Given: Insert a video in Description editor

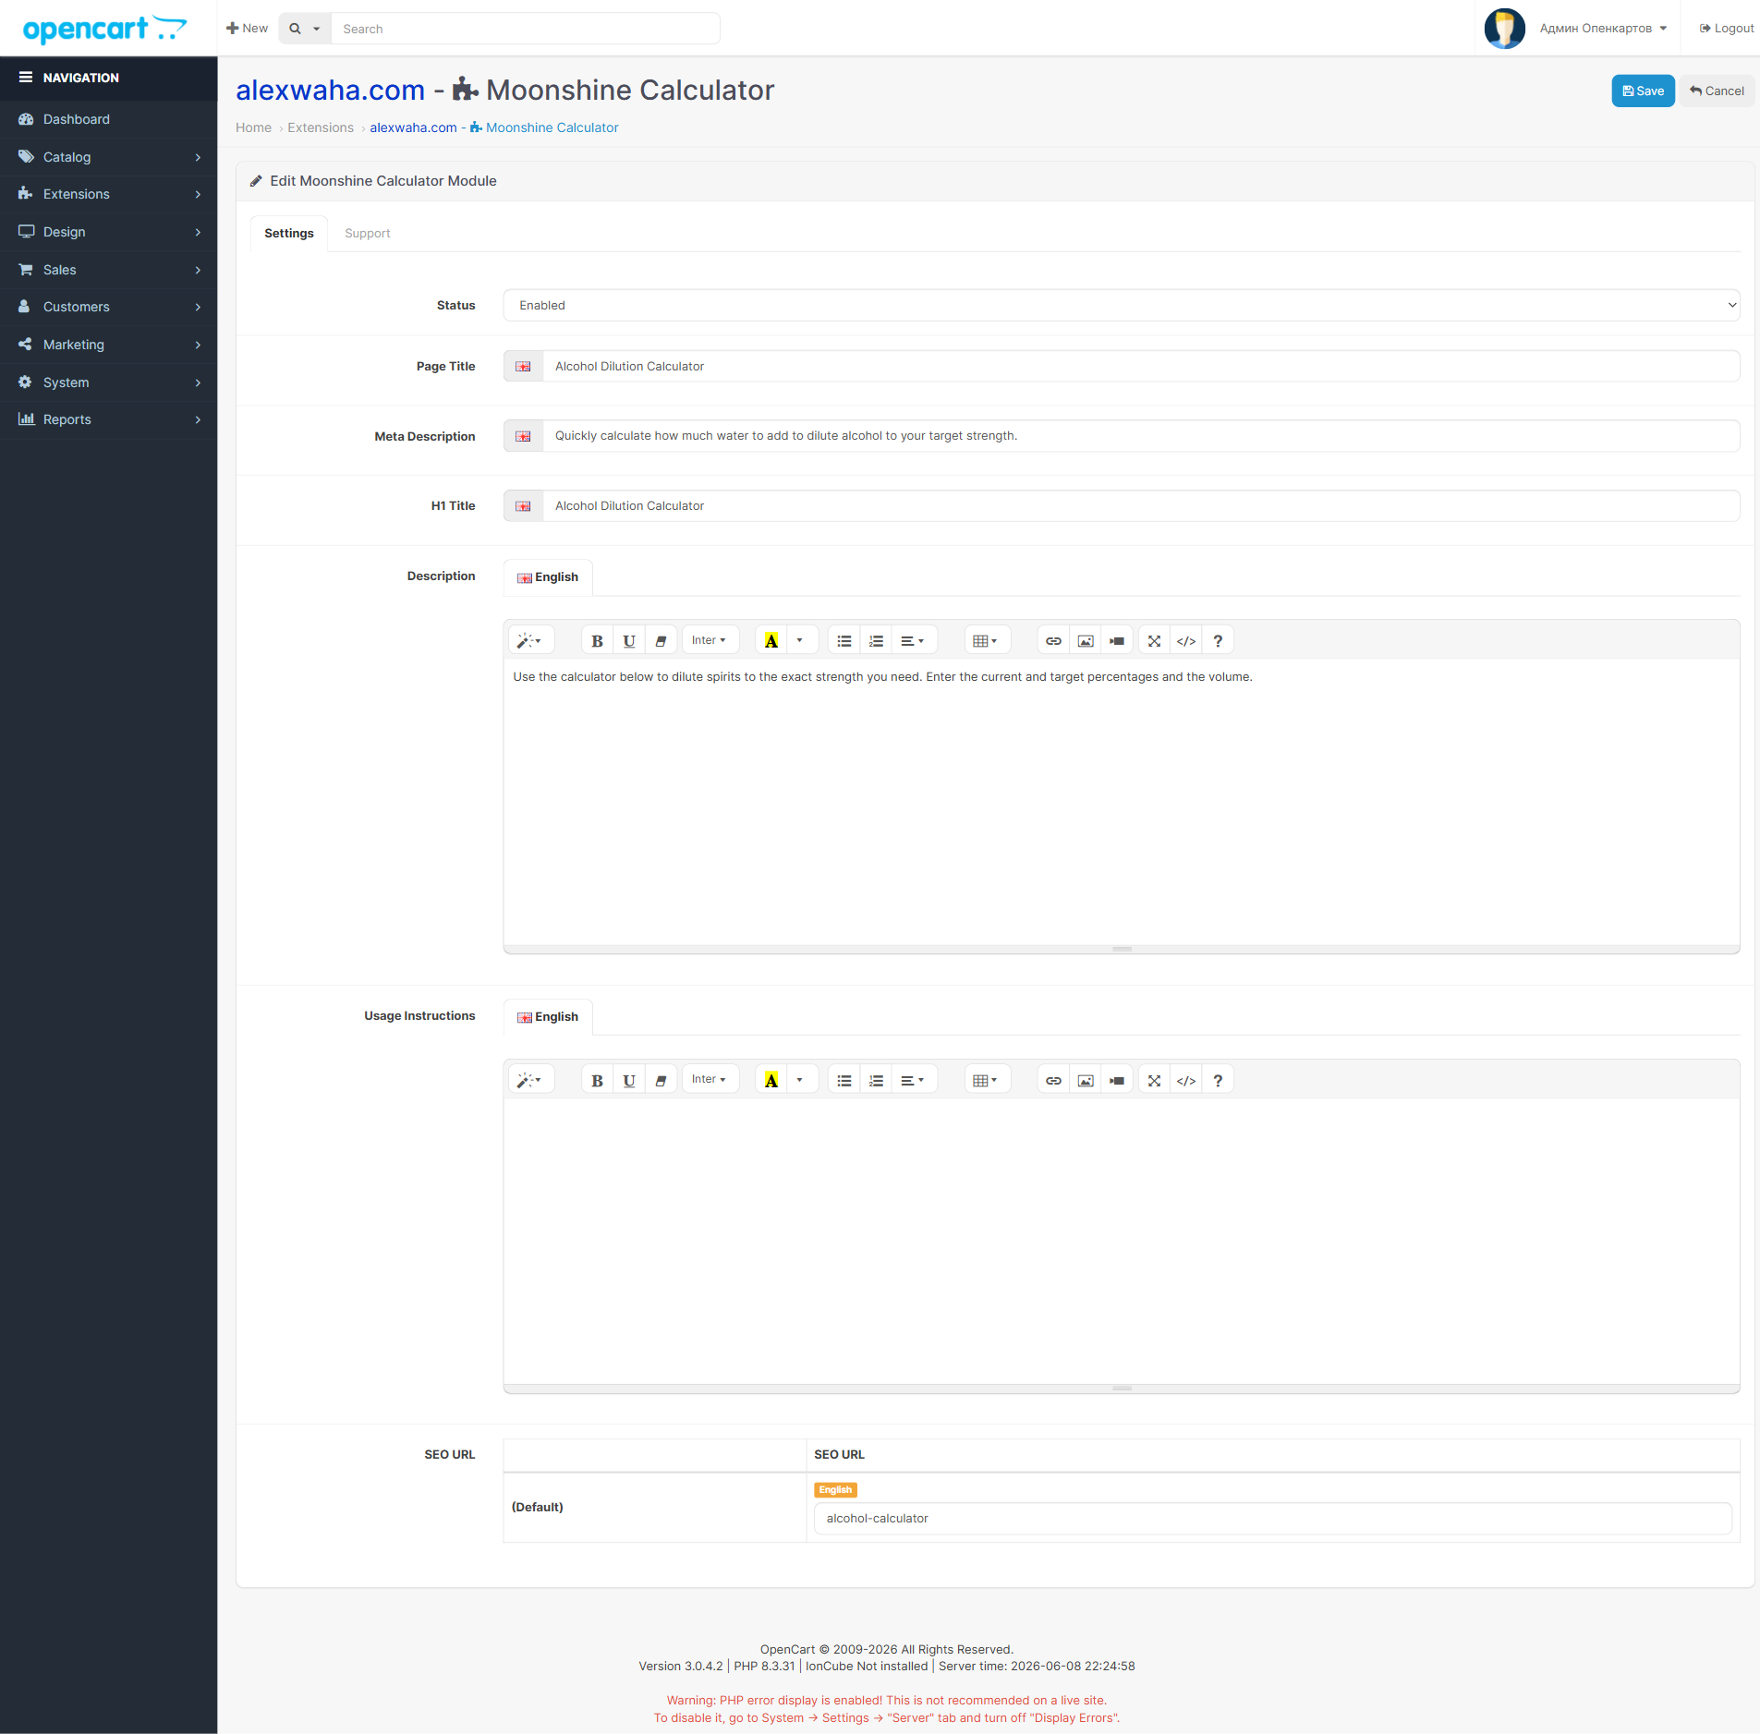Looking at the screenshot, I should pos(1117,640).
